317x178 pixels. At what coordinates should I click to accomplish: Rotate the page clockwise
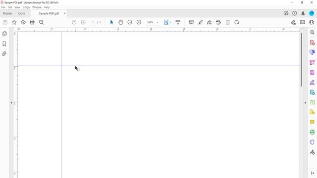pos(237,22)
